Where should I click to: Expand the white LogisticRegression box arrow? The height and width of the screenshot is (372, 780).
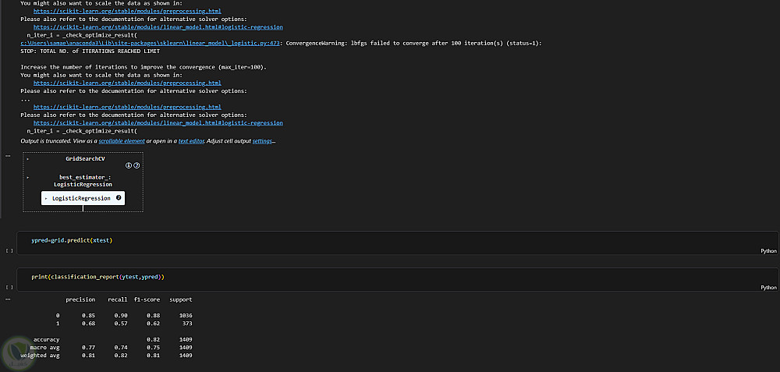(46, 199)
